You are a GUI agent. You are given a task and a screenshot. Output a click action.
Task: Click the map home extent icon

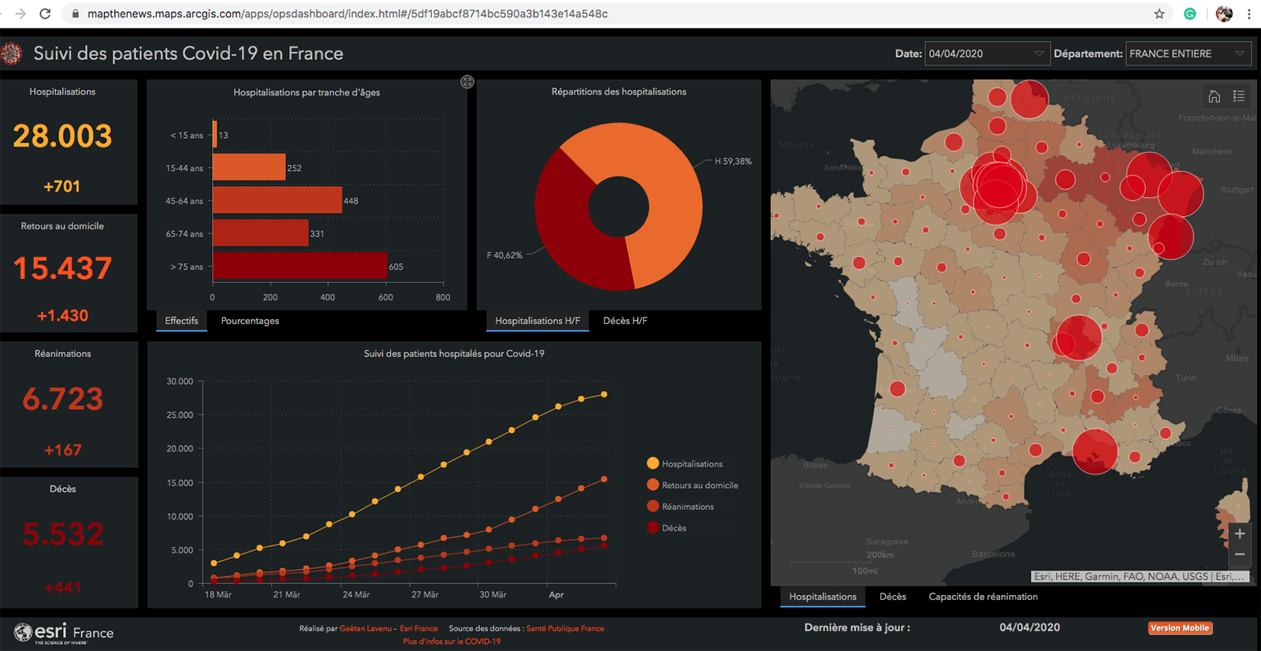coord(1214,96)
